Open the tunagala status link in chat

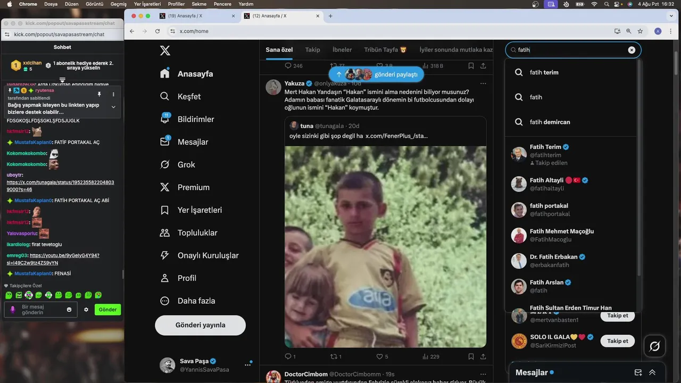coord(60,186)
